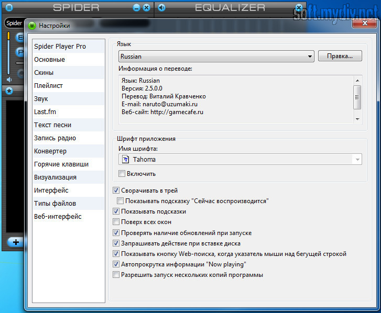Click translation info scrollbar thumb
The image size is (381, 313).
[357, 97]
